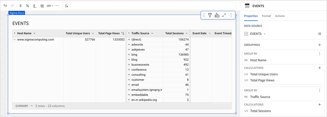Switch to the Format tab

pos(266,16)
